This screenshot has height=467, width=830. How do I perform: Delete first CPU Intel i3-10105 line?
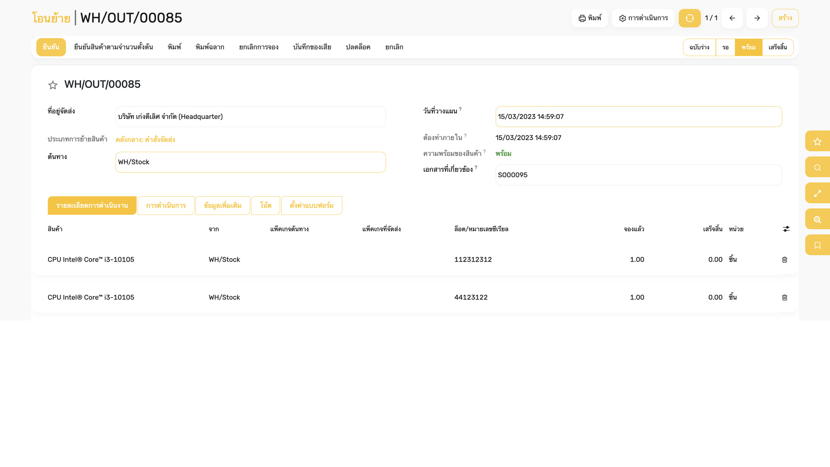[x=785, y=260]
